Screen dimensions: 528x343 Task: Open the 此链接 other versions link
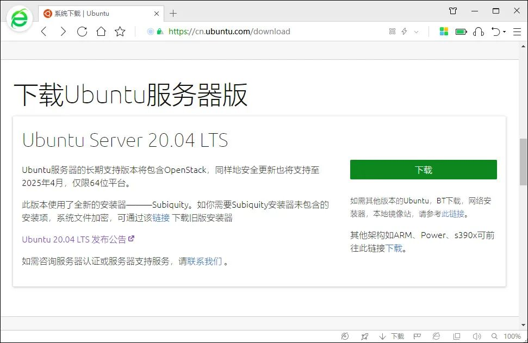pos(453,214)
